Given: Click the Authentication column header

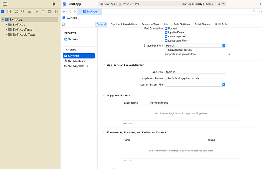Looking at the screenshot, I should click(x=159, y=103).
